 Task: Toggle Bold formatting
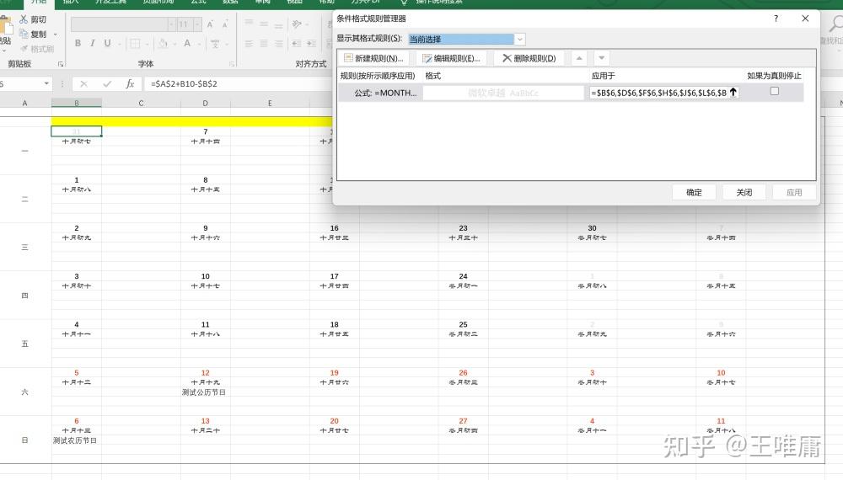78,43
